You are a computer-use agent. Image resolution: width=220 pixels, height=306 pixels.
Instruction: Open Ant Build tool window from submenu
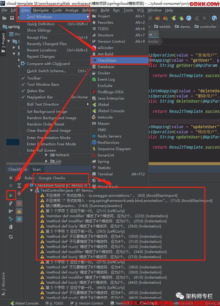(119, 54)
